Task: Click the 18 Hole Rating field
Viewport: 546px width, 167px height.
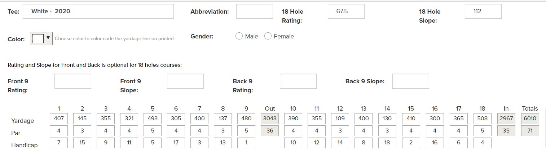Action: (x=346, y=11)
